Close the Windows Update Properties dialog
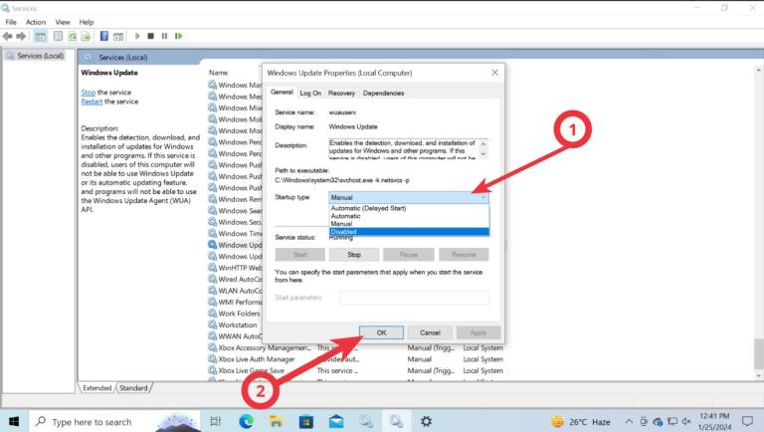 click(494, 73)
